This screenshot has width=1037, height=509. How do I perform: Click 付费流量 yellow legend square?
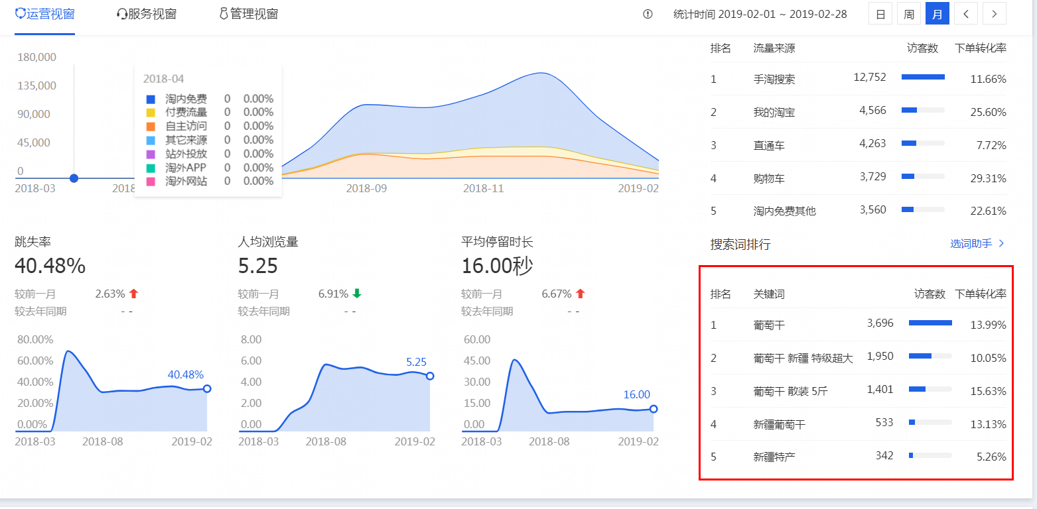151,113
